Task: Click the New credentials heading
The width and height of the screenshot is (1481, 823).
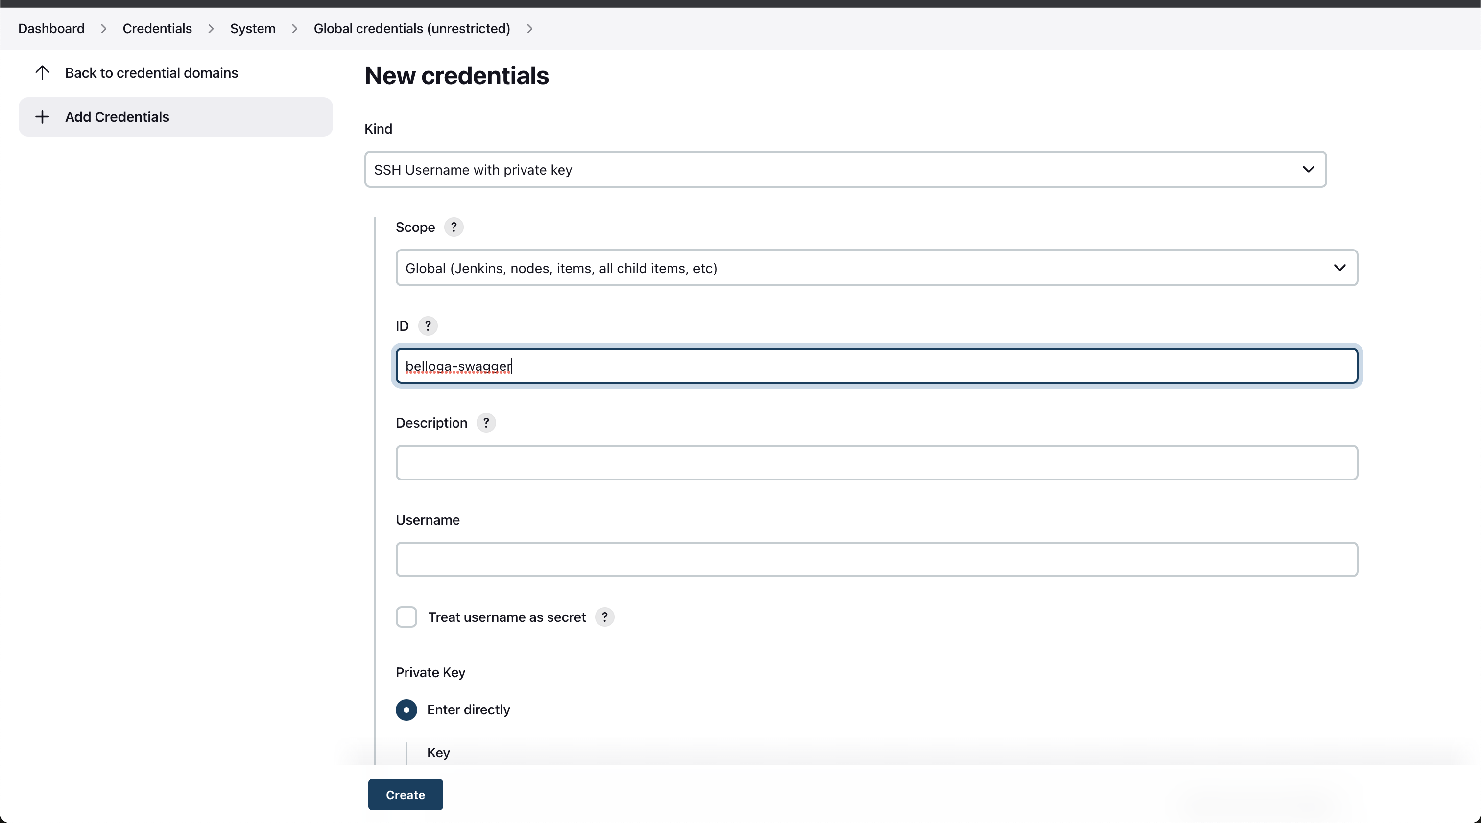Action: pyautogui.click(x=456, y=76)
